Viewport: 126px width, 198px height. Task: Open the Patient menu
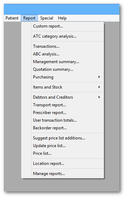pyautogui.click(x=12, y=18)
